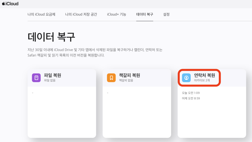Click the 파일 없음 subtitle
Screen dimensions: 252x142
coord(50,80)
